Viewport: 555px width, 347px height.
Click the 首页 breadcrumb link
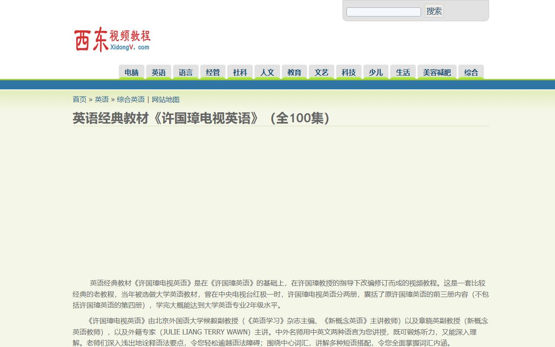point(79,99)
